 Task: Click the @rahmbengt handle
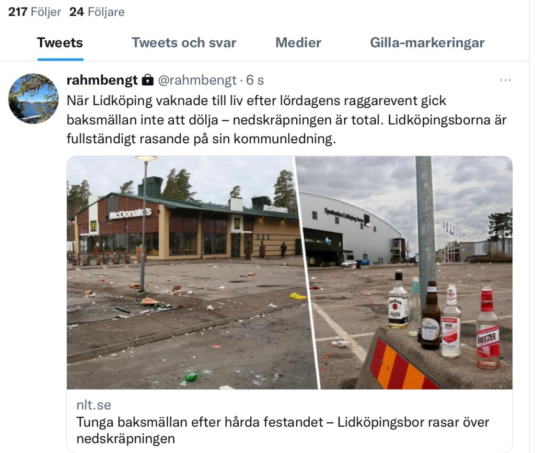pyautogui.click(x=197, y=80)
